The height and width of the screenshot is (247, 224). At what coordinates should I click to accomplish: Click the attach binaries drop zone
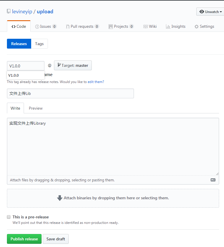point(113,198)
